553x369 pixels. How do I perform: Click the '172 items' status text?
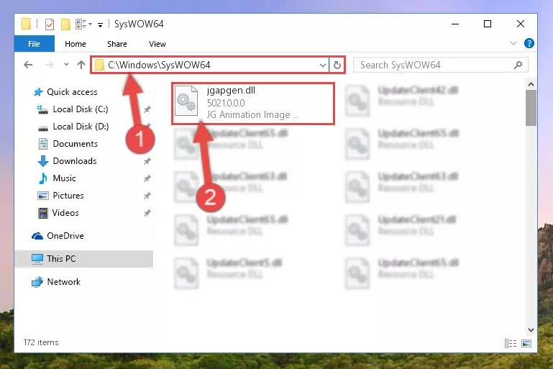pos(41,342)
